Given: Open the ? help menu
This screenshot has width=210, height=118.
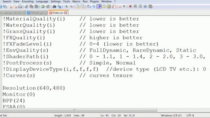Looking at the screenshot, I should (115, 1).
